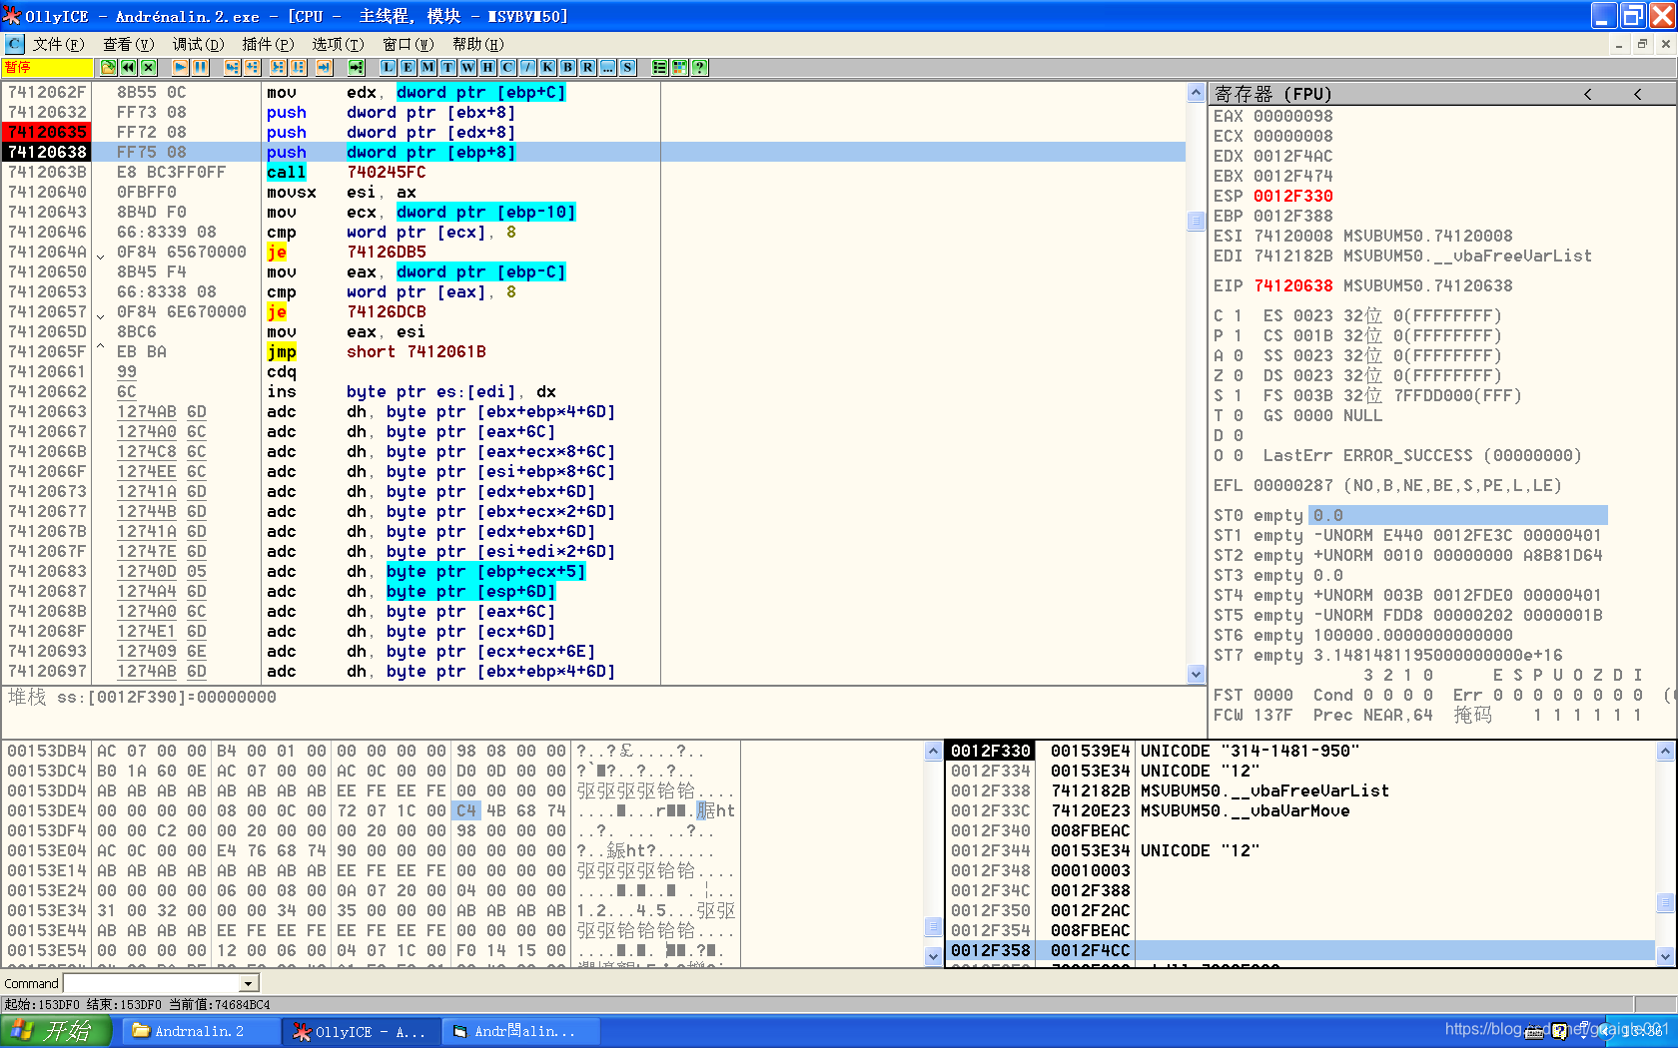1678x1048 pixels.
Task: Toggle the S flag value
Action: [1239, 395]
